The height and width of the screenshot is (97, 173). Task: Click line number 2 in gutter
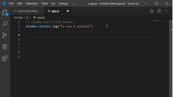pyautogui.click(x=19, y=26)
